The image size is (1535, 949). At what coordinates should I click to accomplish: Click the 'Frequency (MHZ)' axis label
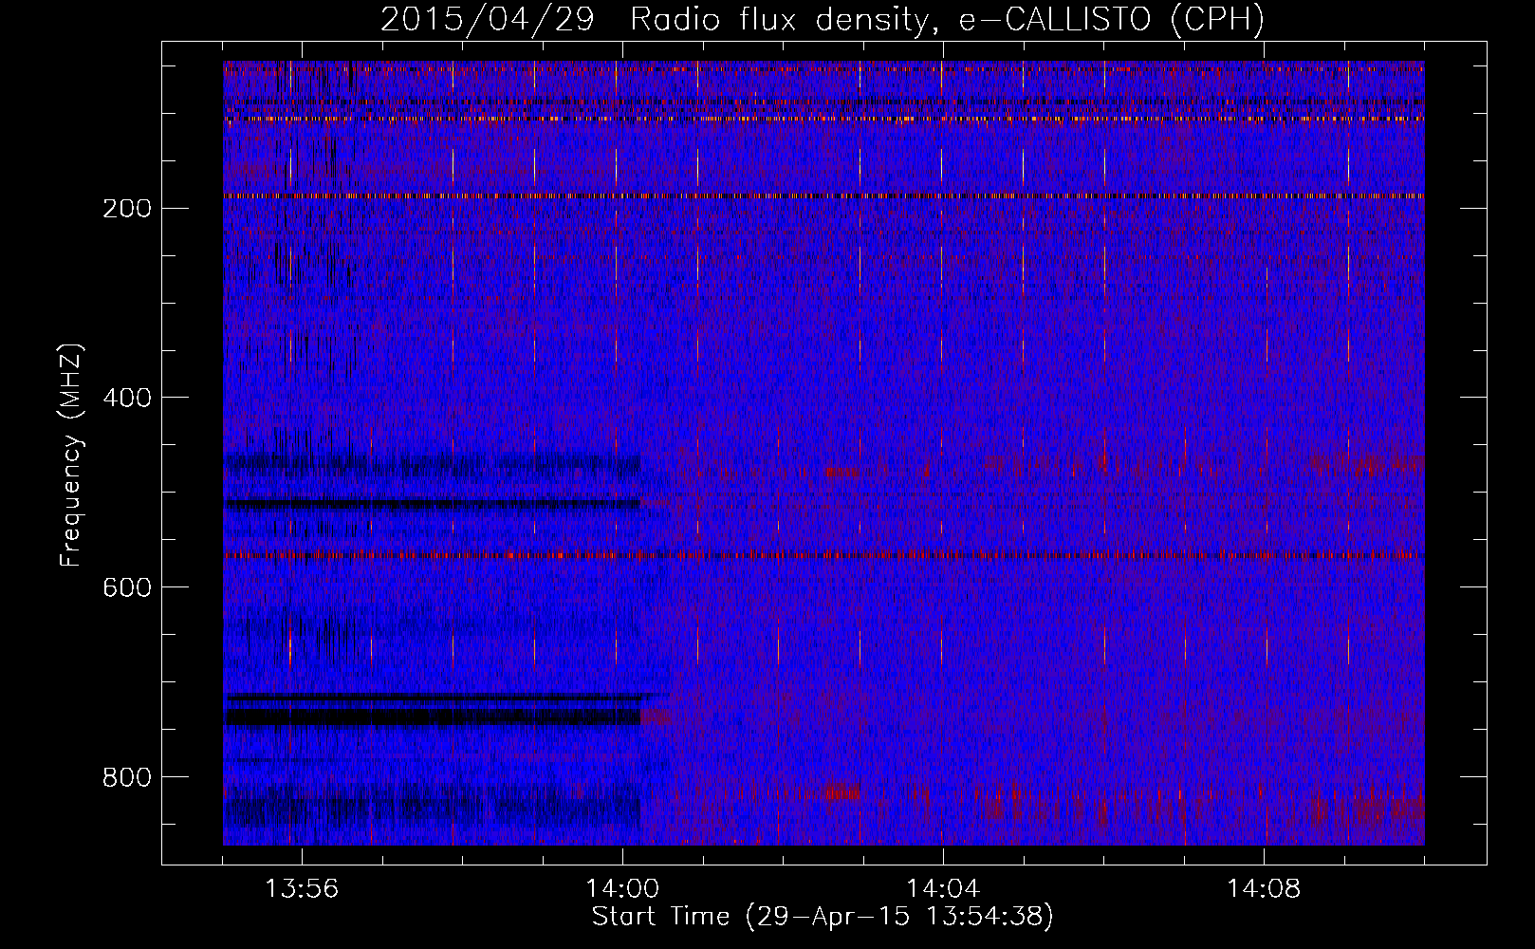pos(71,456)
